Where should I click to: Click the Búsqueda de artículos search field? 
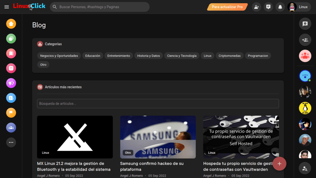(x=158, y=104)
